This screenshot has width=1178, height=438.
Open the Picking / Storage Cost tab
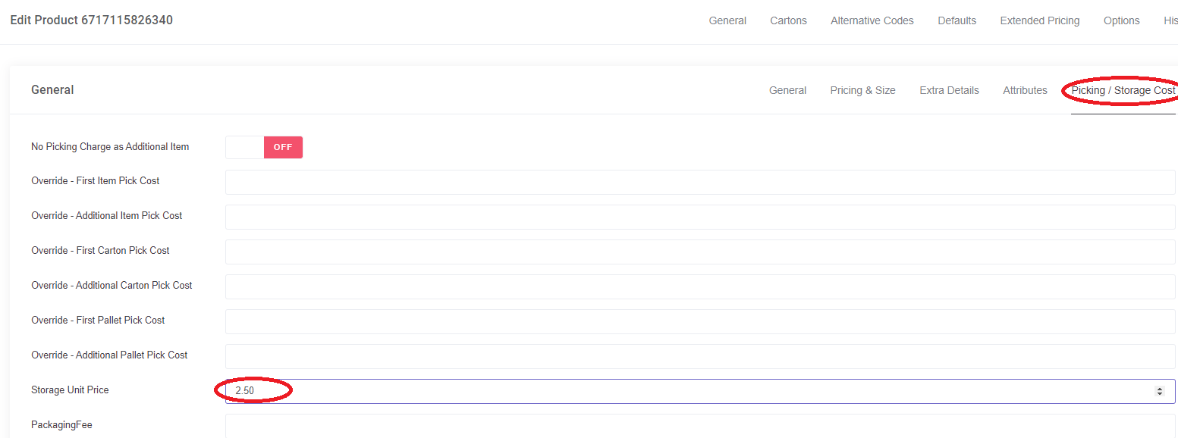1123,90
